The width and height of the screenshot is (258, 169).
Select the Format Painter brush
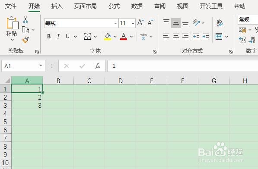coord(25,40)
